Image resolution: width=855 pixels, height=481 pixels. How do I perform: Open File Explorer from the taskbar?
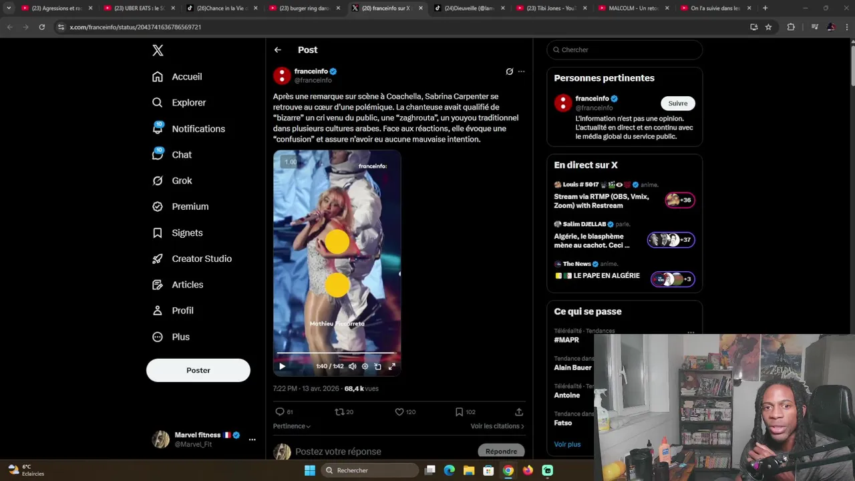[469, 470]
